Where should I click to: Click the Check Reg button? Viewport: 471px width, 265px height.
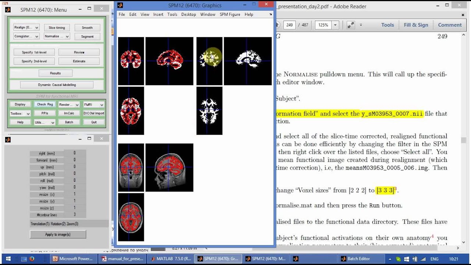(x=45, y=105)
